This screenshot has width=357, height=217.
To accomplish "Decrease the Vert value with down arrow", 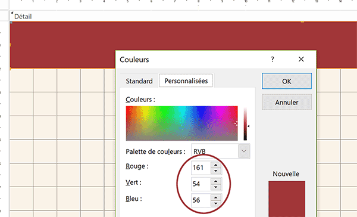I will pyautogui.click(x=215, y=187).
